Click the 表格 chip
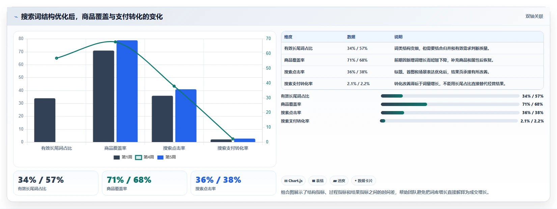Screen dimensions: 557x209 (318, 181)
